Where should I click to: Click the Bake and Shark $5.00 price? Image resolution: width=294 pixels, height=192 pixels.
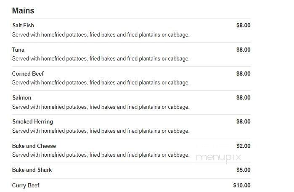(x=243, y=170)
